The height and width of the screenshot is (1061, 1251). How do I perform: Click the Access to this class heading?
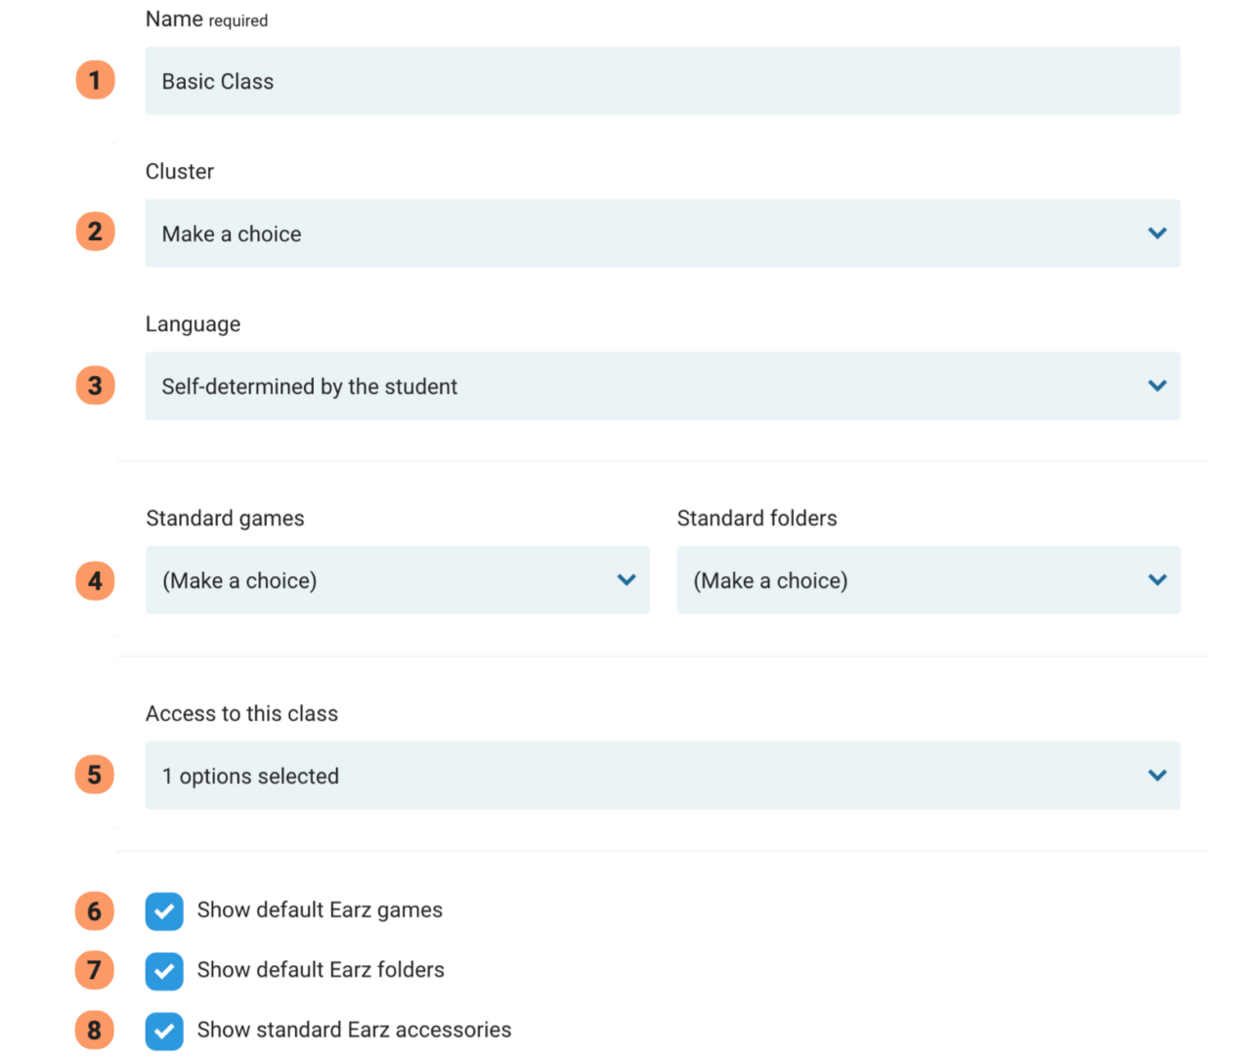coord(241,713)
